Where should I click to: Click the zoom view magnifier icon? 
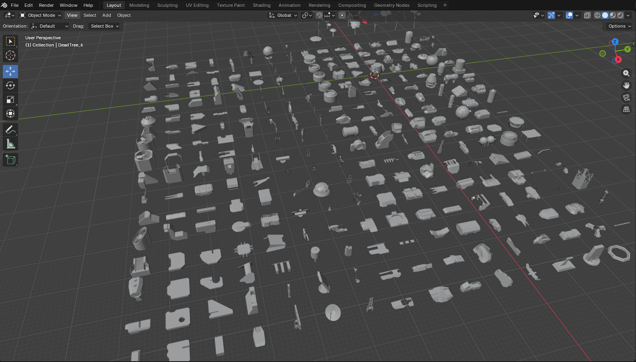[x=626, y=73]
